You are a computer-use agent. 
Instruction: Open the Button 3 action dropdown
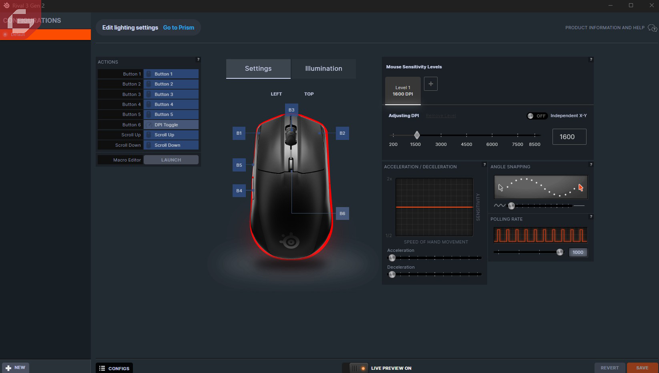[171, 94]
